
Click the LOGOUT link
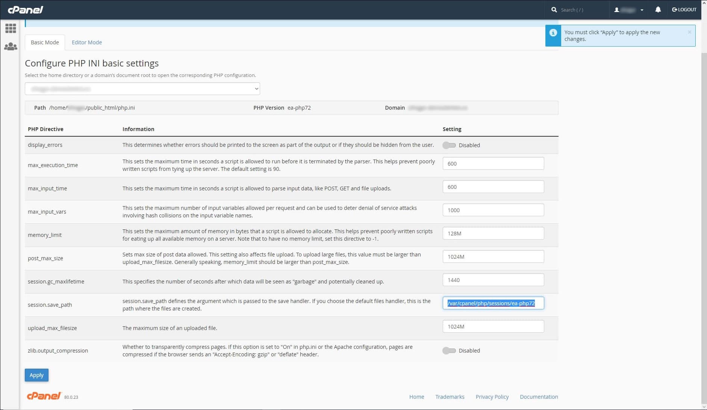[x=684, y=10]
